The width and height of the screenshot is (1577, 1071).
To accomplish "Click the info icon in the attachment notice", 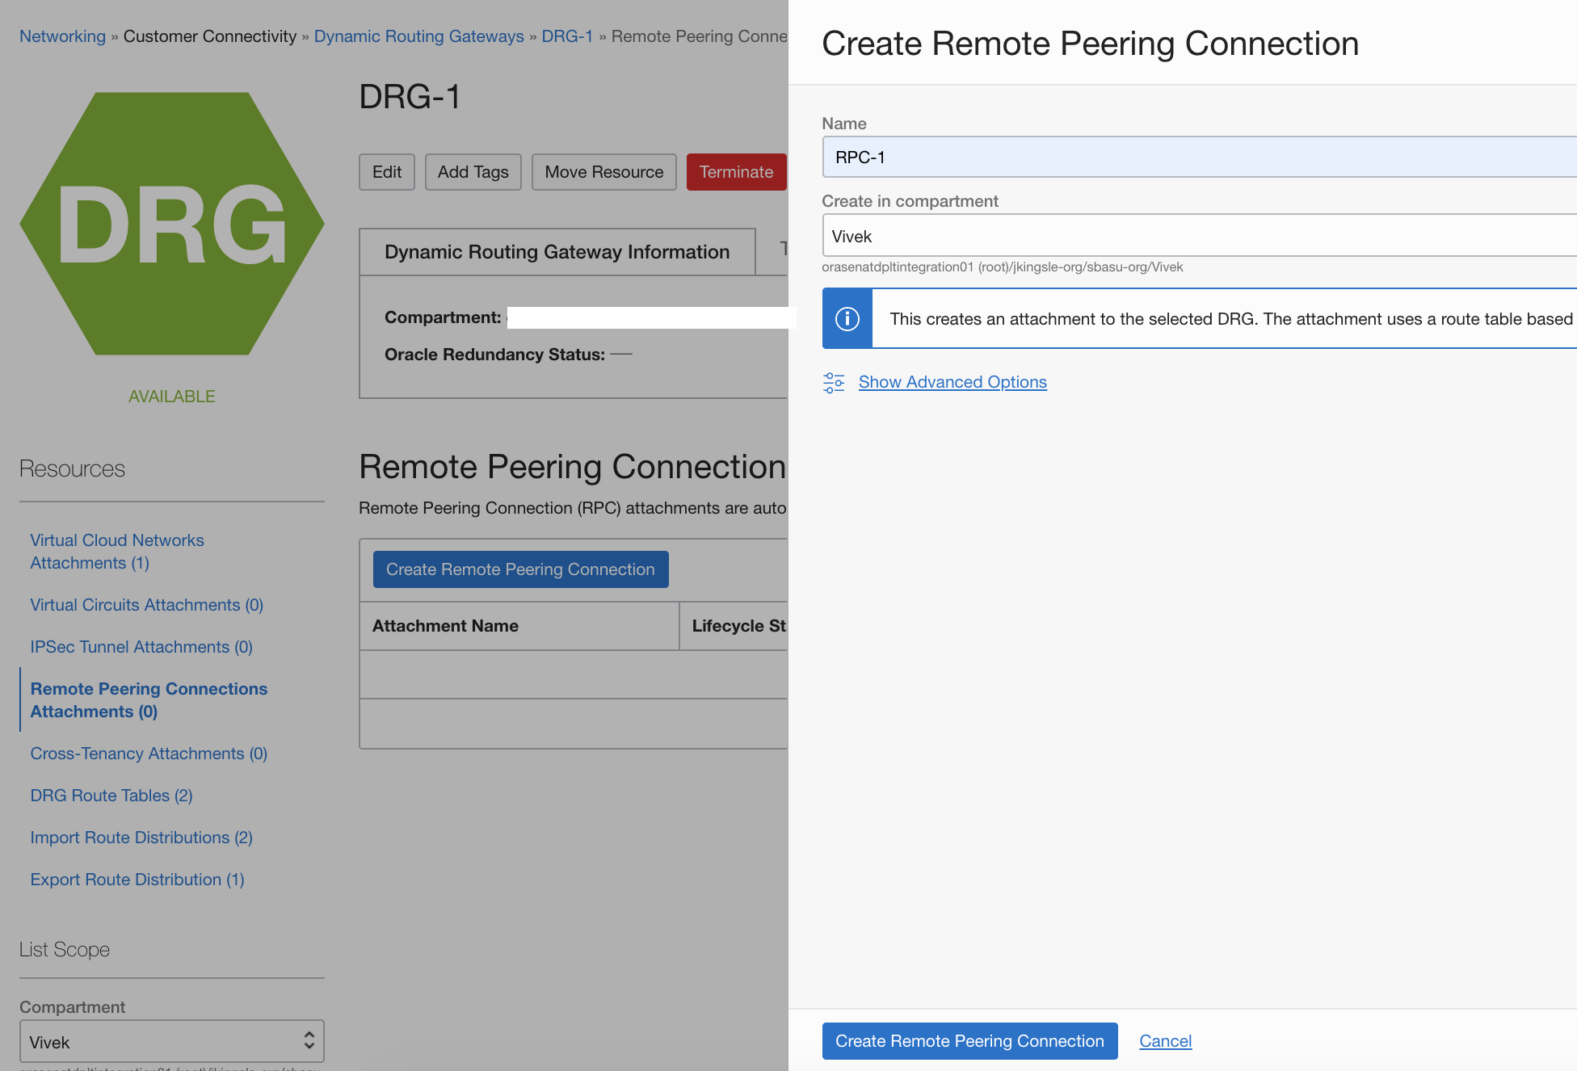I will click(847, 318).
